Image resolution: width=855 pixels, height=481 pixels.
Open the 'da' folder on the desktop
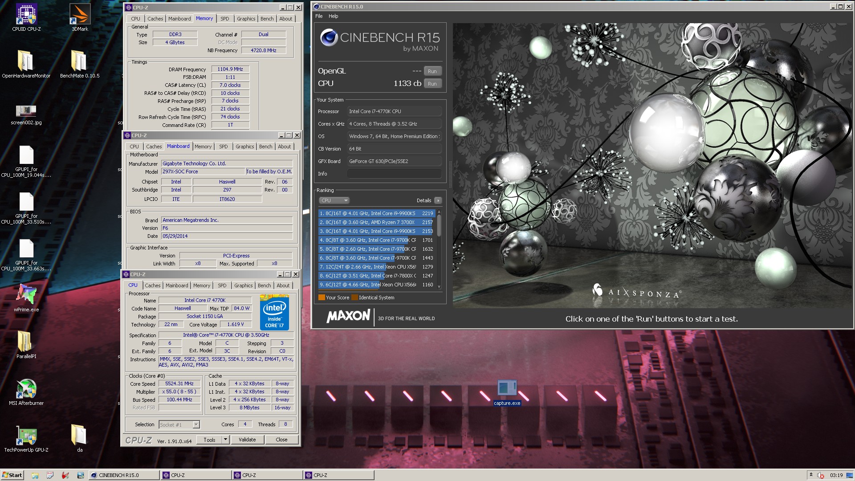(x=79, y=439)
